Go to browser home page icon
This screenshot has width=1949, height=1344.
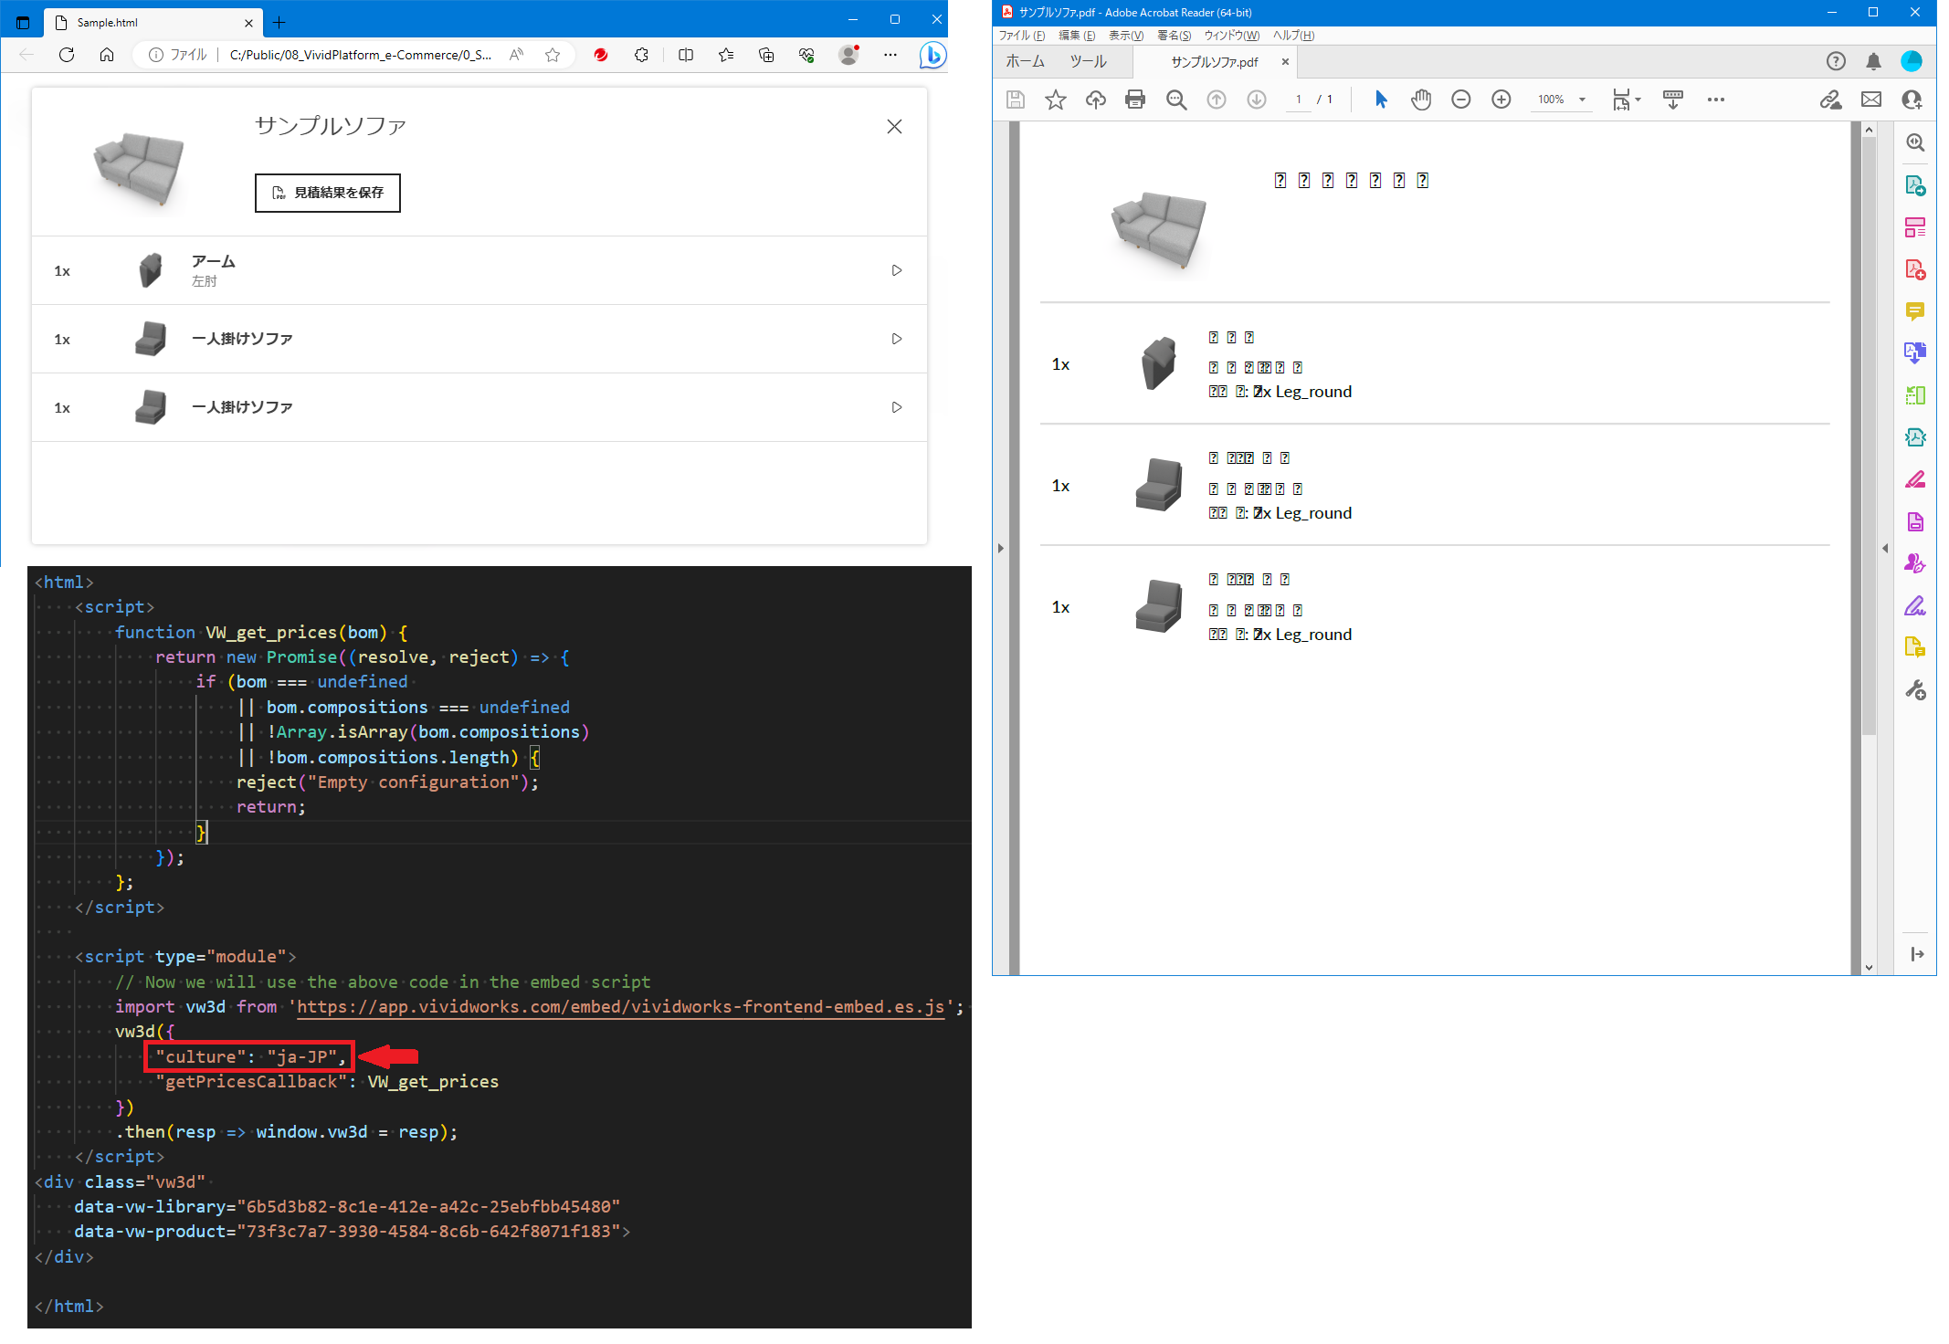point(107,55)
